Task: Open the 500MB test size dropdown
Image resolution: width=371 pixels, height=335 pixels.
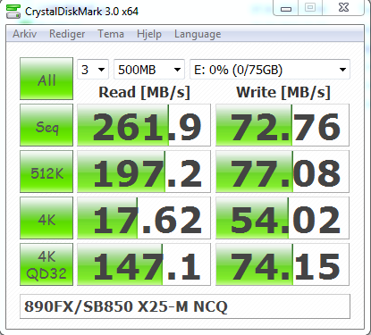Action: click(x=149, y=70)
